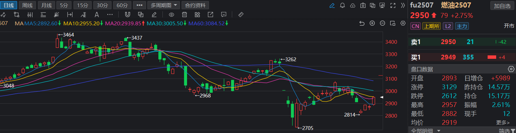This screenshot has width=516, height=133.
Task: Zoom in the chart with plus icon
Action: pos(372,23)
